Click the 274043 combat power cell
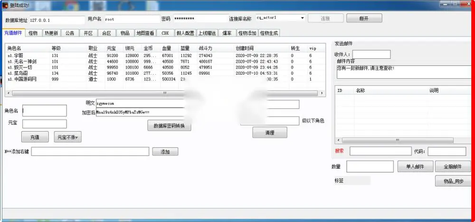 point(205,56)
